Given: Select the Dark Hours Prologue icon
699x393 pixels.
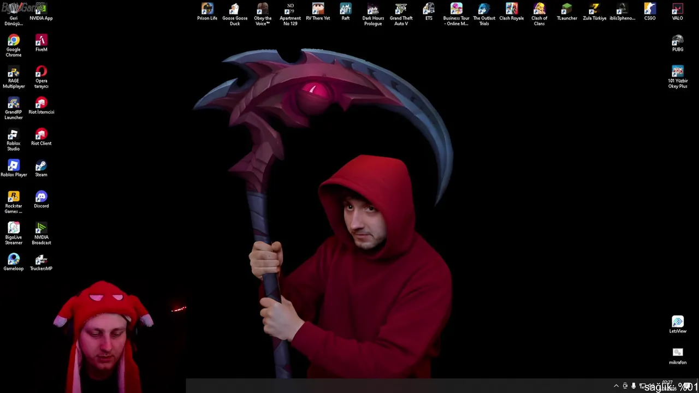Looking at the screenshot, I should pos(373,15).
